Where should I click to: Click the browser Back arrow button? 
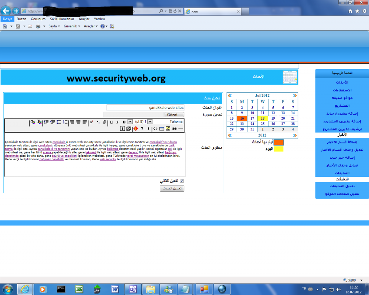tap(6, 11)
